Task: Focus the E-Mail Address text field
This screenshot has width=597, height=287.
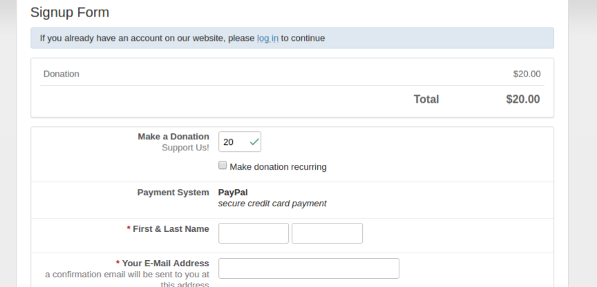Action: [309, 268]
